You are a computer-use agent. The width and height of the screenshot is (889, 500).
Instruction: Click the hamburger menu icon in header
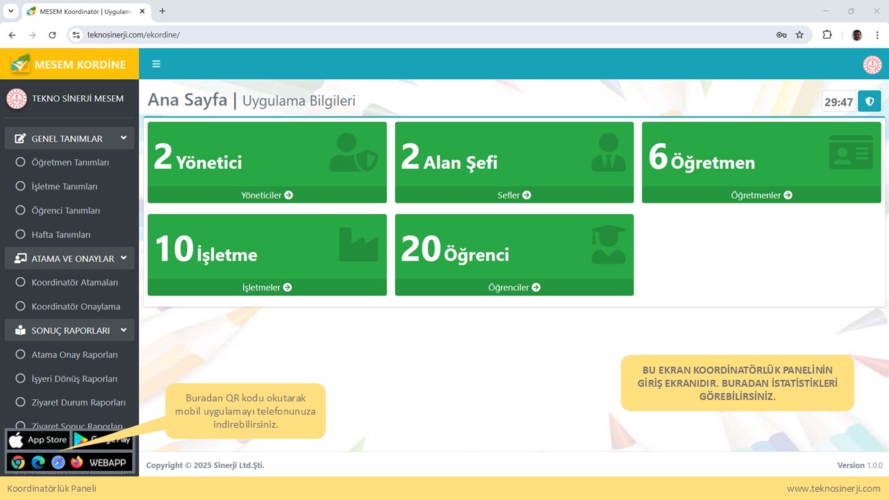point(156,64)
